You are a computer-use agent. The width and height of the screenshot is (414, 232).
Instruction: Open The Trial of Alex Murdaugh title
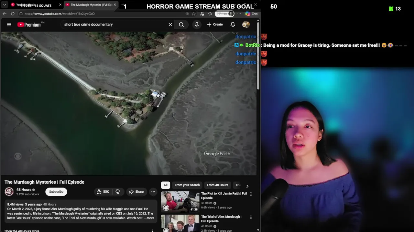(x=221, y=219)
